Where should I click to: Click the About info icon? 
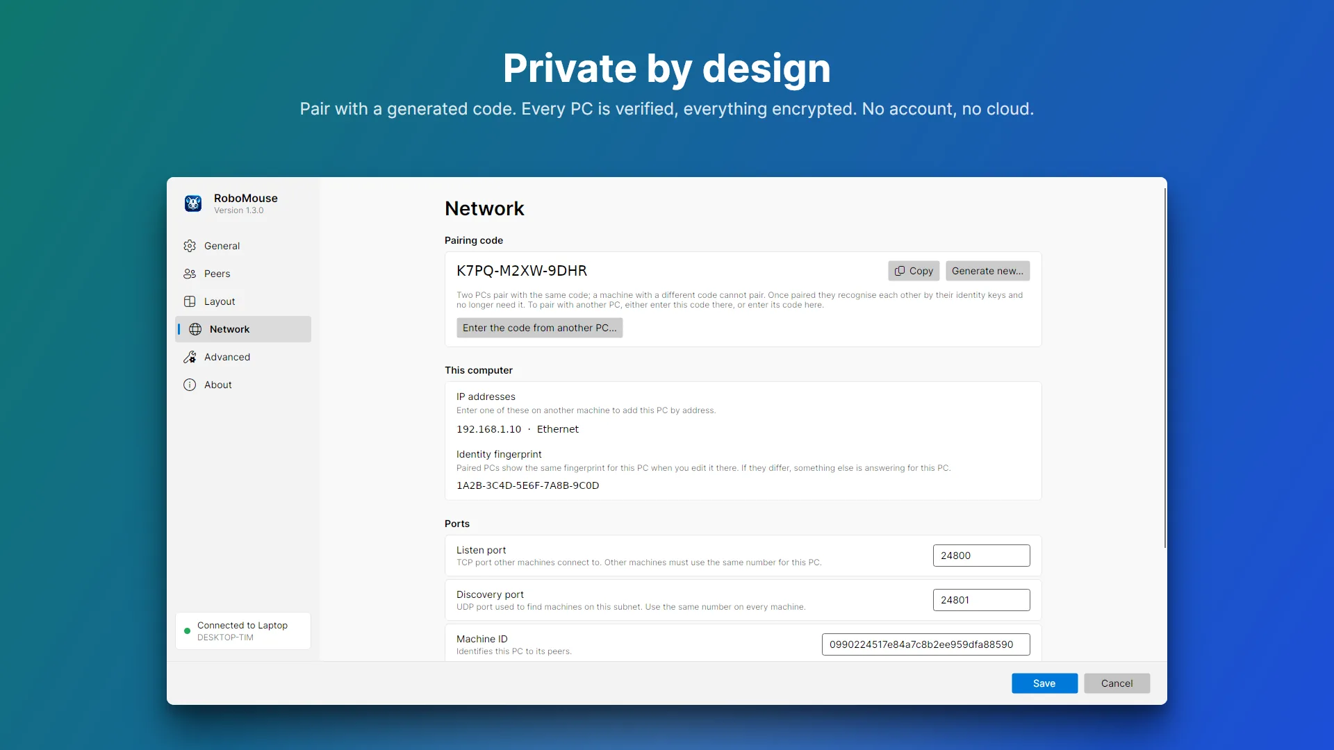tap(190, 385)
